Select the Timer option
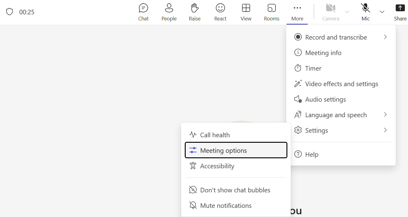408x217 pixels. coord(341,68)
